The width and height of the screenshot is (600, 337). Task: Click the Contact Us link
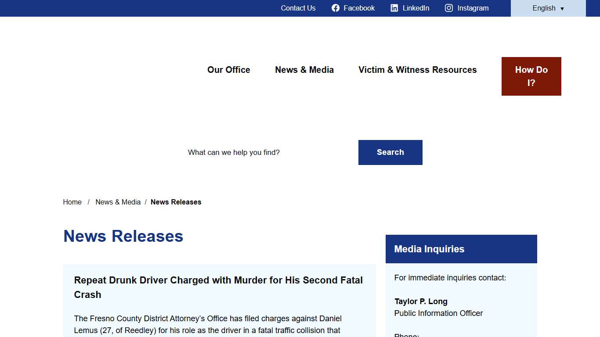point(298,8)
